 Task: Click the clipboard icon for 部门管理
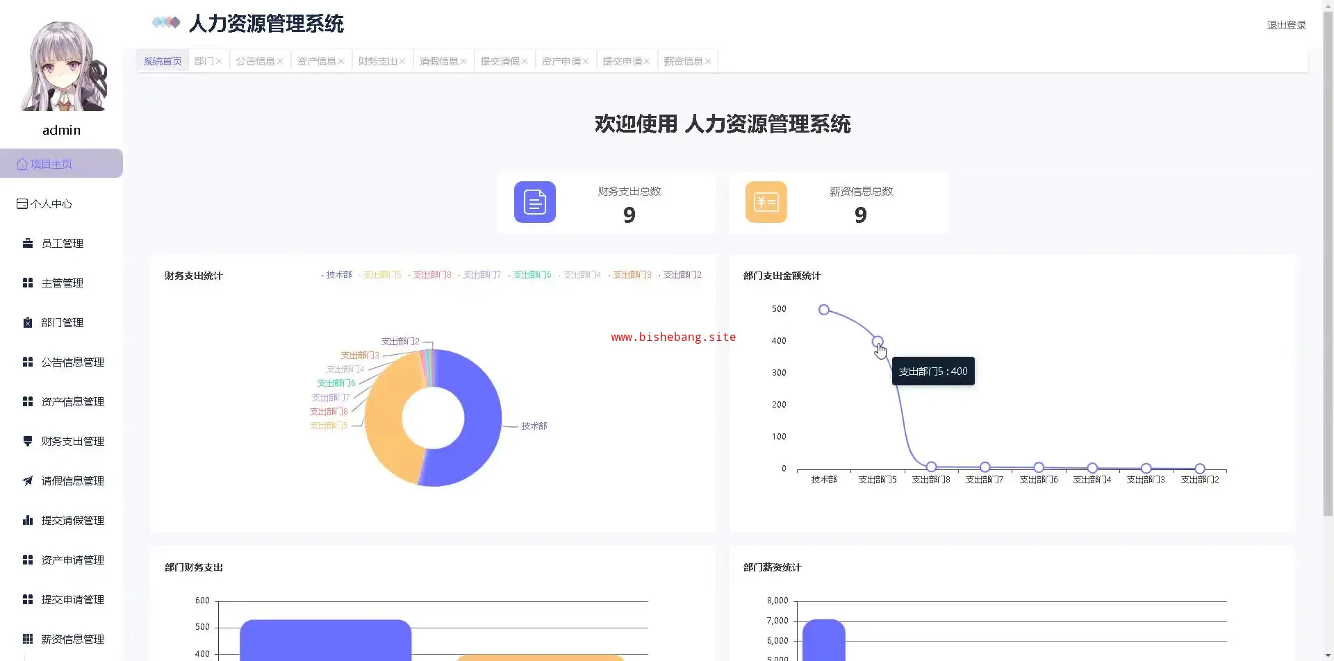click(28, 323)
